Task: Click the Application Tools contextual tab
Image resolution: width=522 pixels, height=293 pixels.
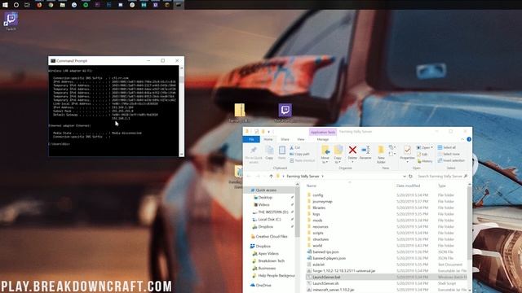Action: pos(323,132)
